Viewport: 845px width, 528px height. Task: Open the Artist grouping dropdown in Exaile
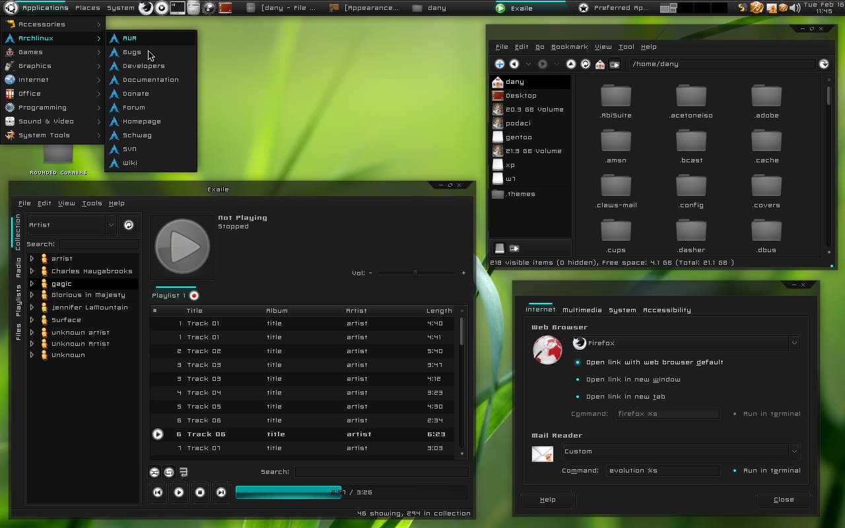click(71, 225)
